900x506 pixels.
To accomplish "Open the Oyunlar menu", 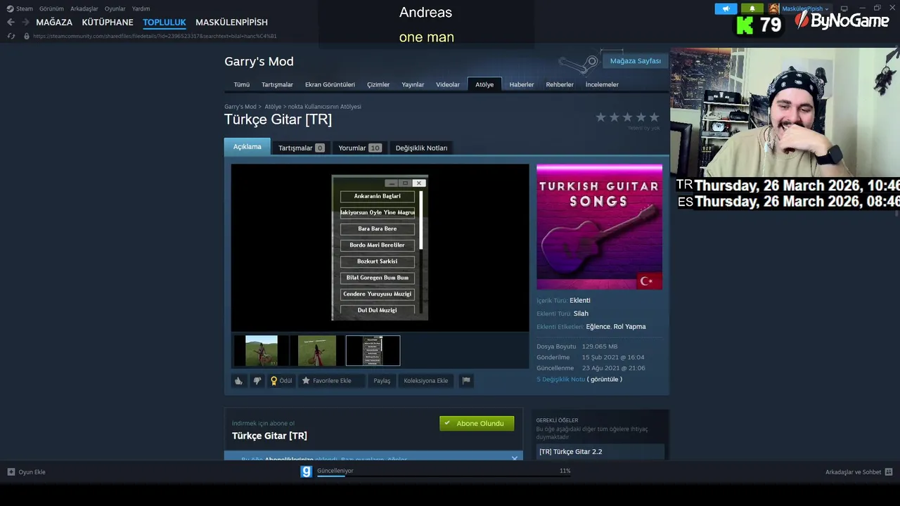I will 115,8.
